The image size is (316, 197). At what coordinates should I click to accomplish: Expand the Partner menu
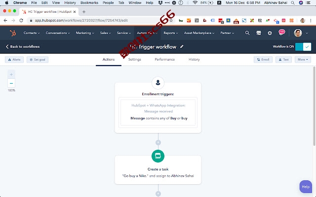coord(227,33)
